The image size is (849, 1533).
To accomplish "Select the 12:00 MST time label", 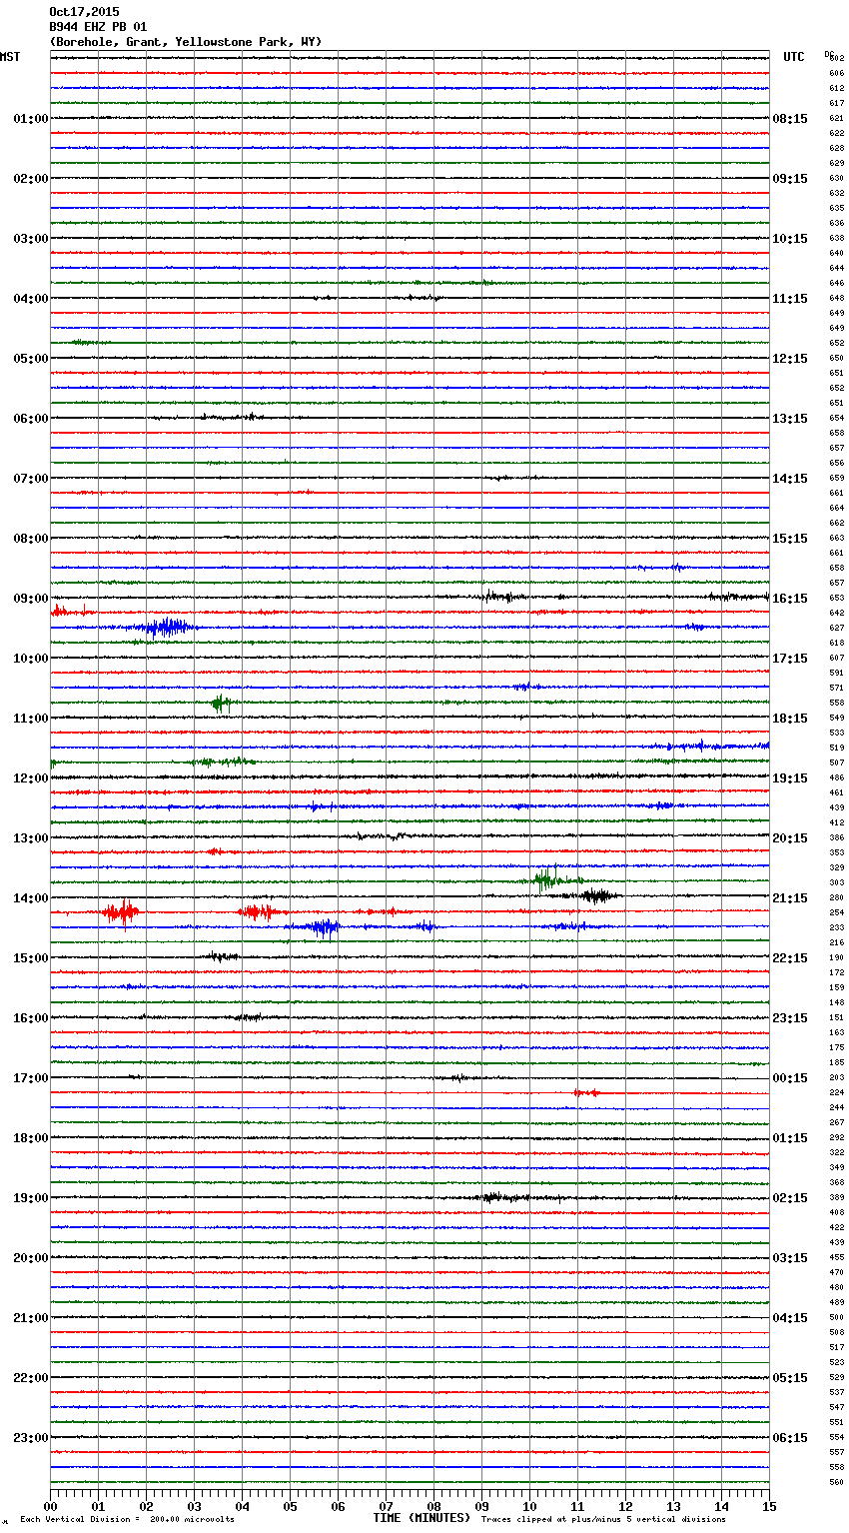I will click(x=31, y=778).
